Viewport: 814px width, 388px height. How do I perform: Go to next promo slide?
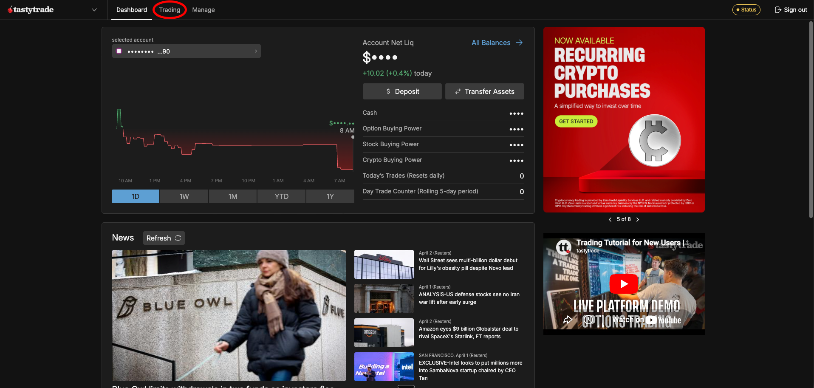coord(637,219)
